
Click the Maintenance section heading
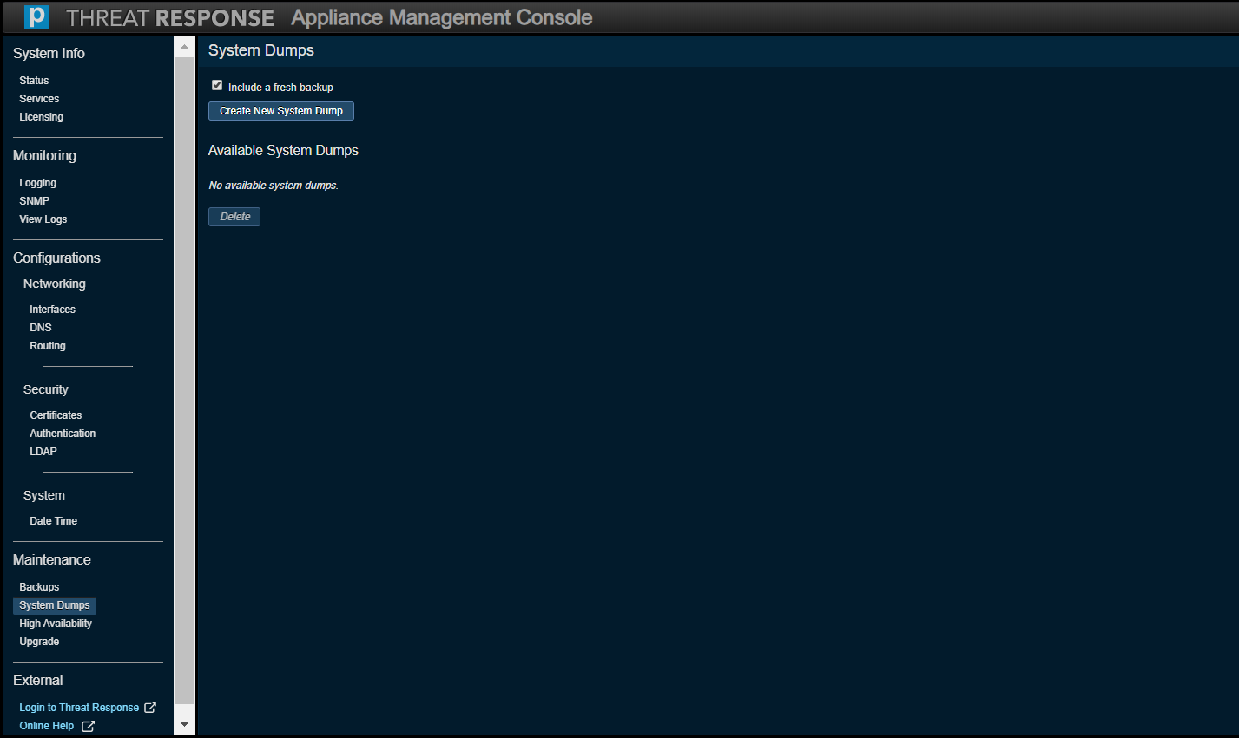[52, 560]
